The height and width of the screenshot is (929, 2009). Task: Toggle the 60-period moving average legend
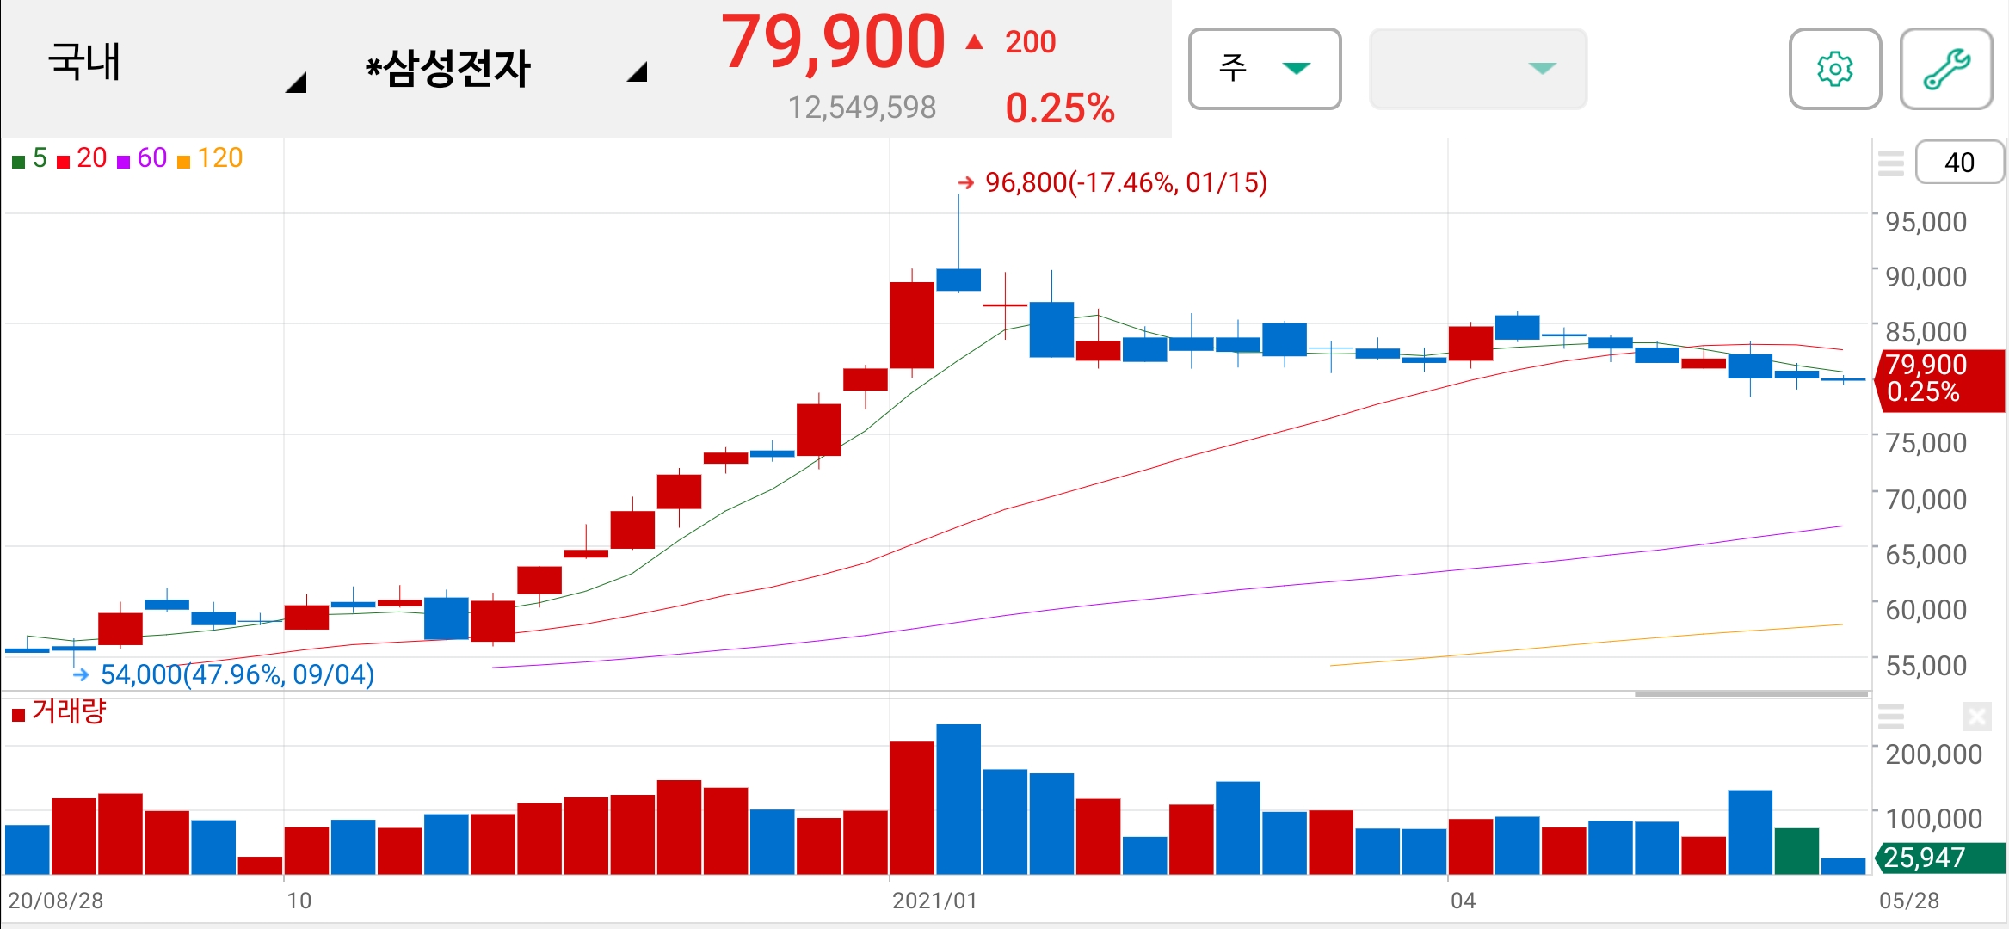pos(142,158)
